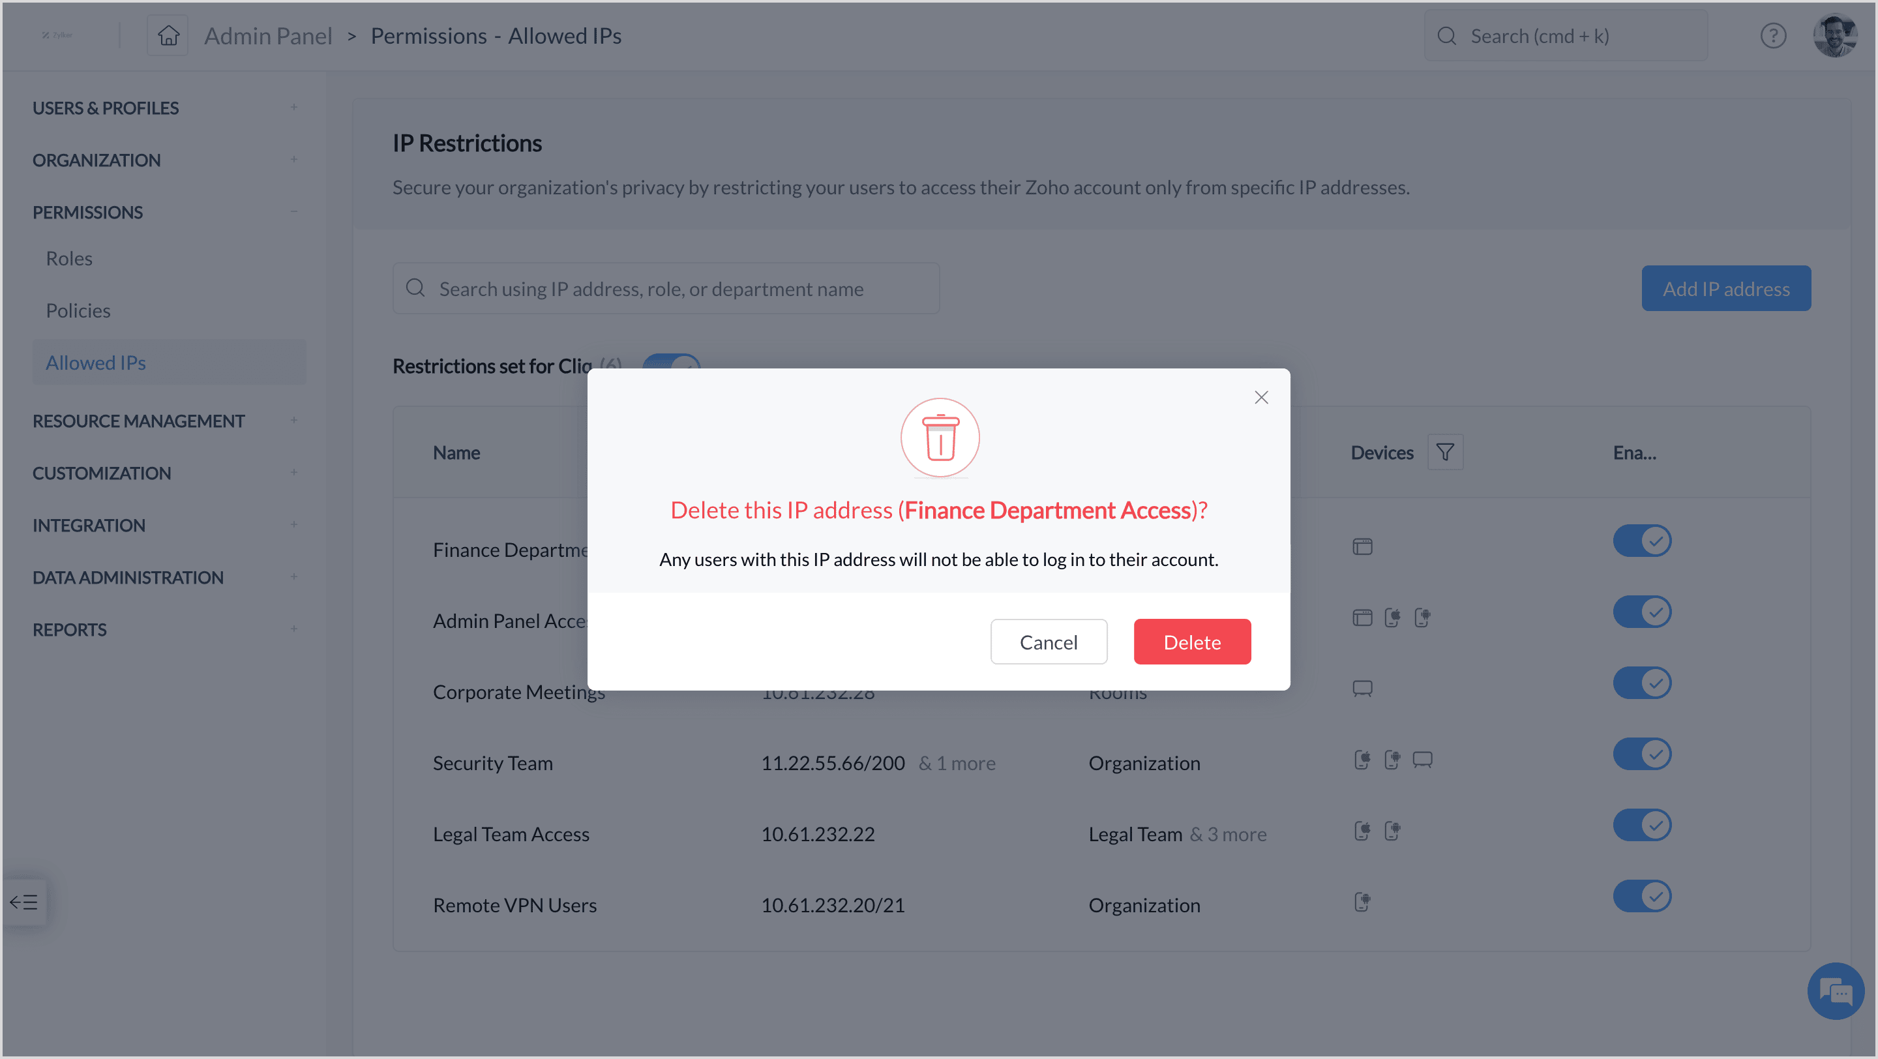Click the home icon in breadcrumb
This screenshot has height=1059, width=1878.
point(168,35)
